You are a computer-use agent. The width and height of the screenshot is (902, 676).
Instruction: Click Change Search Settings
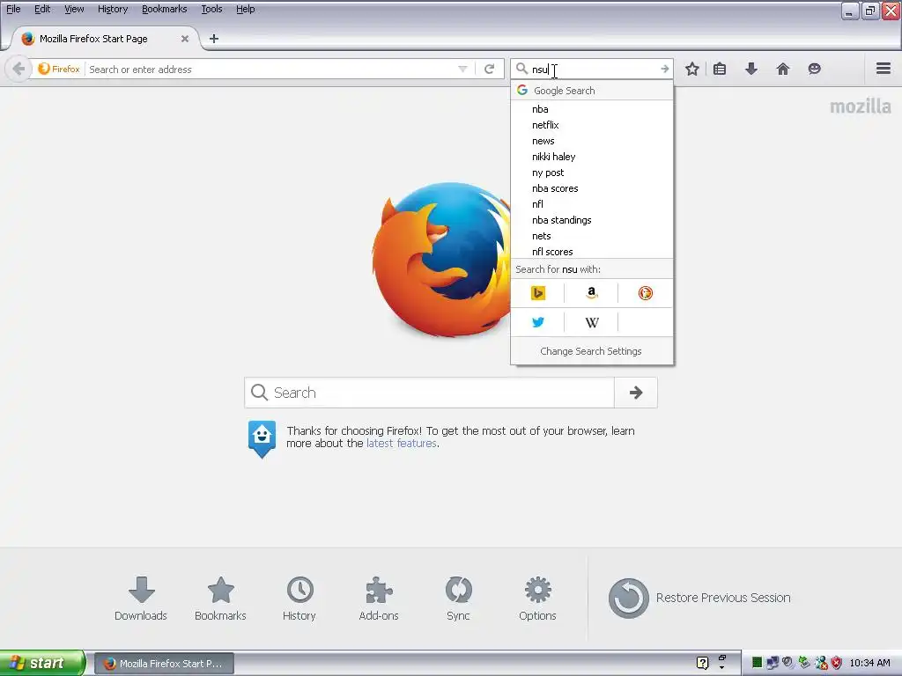[591, 351]
